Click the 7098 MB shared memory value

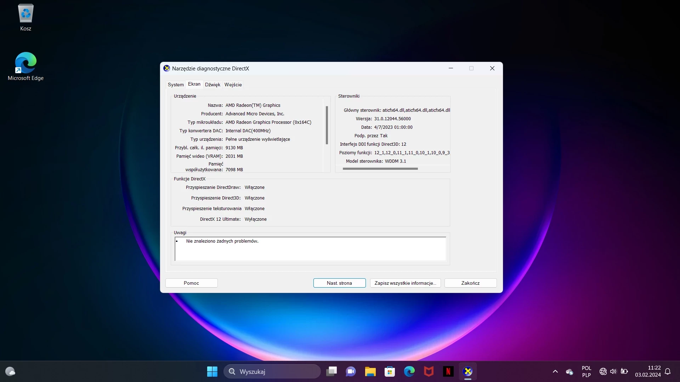(234, 170)
